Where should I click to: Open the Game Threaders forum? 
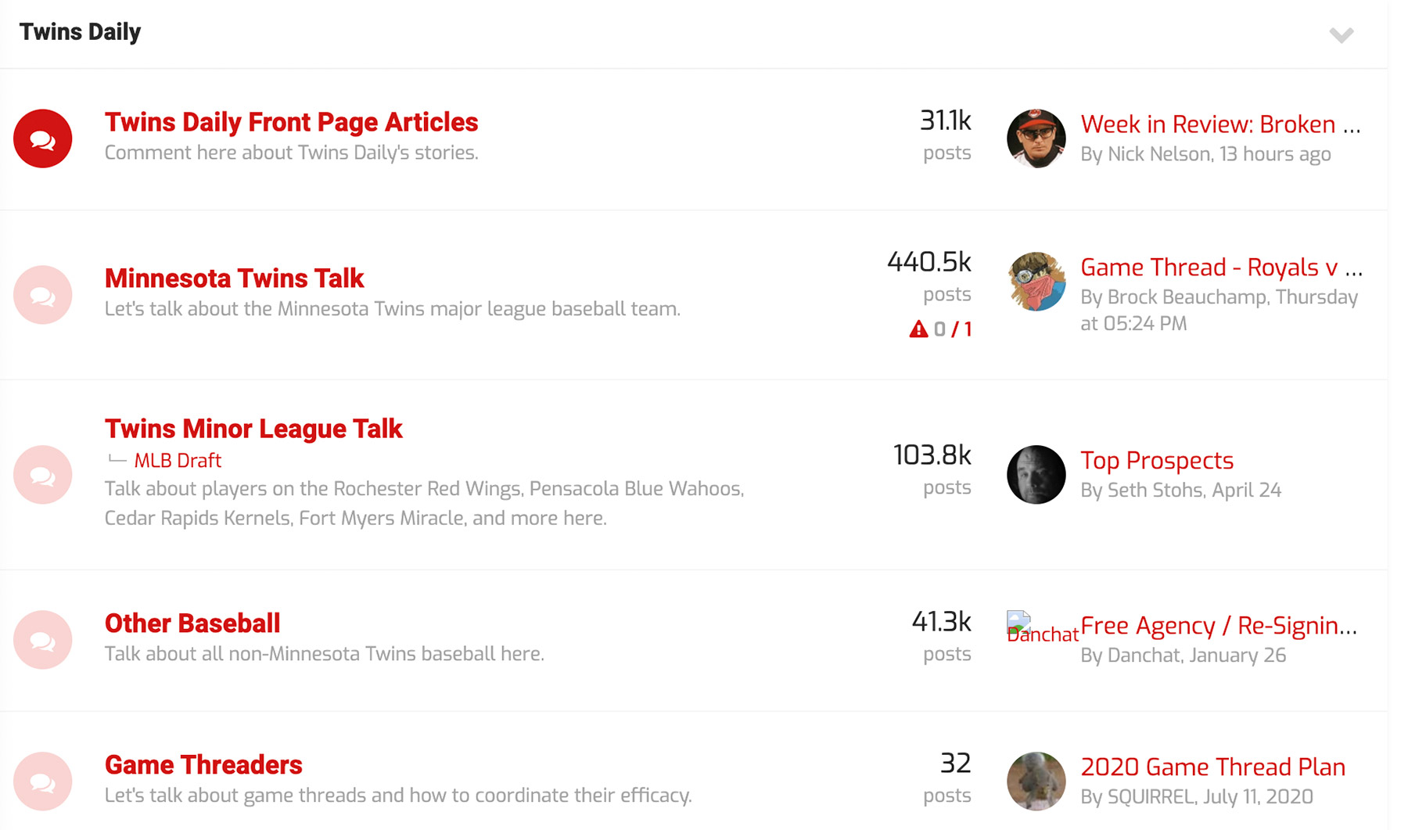[x=203, y=765]
